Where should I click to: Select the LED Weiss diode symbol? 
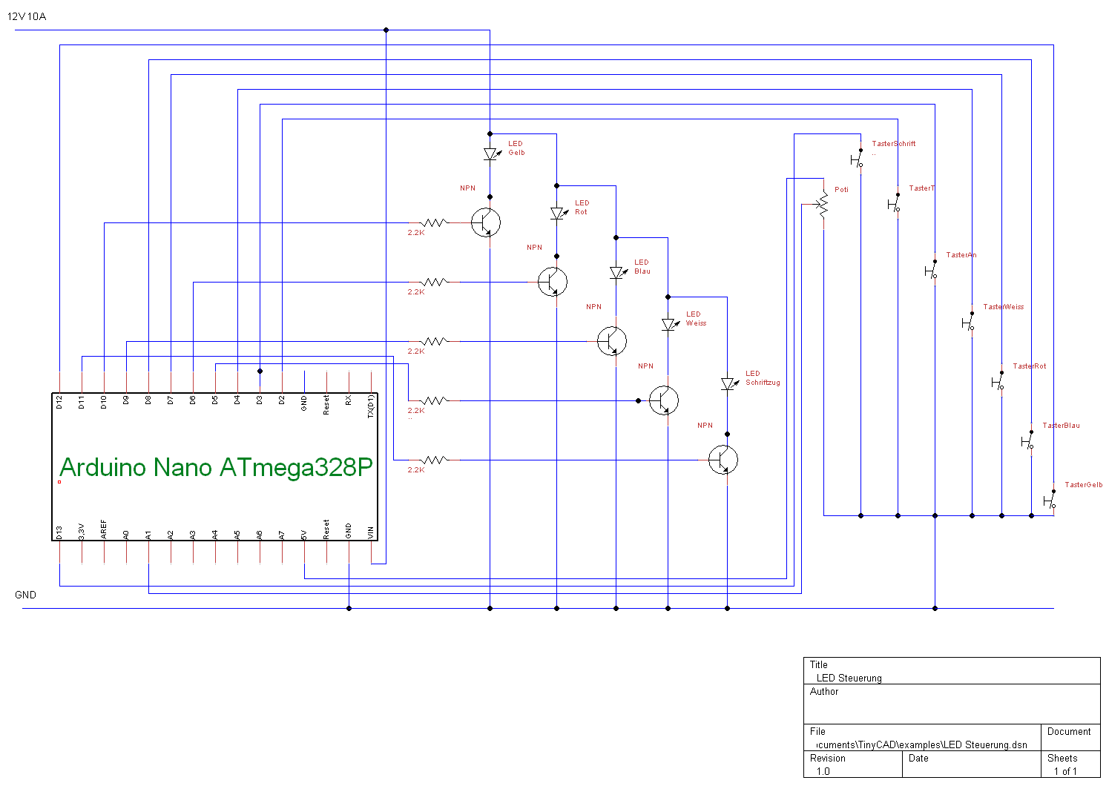pos(668,325)
